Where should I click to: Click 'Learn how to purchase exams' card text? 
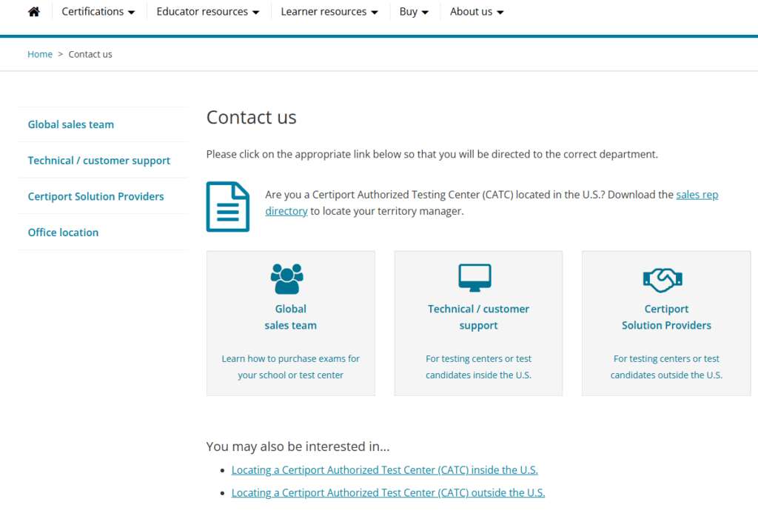click(x=290, y=366)
